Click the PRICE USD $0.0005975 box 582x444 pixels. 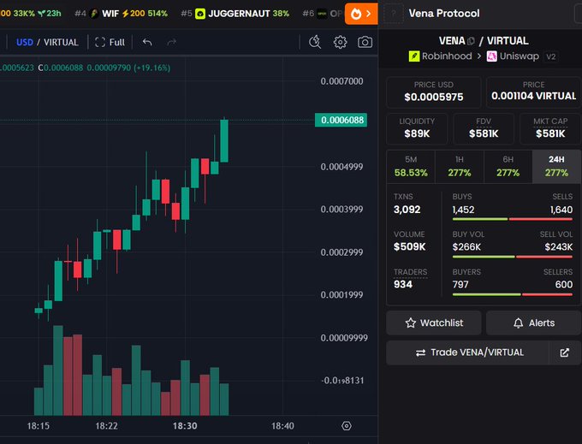click(434, 92)
